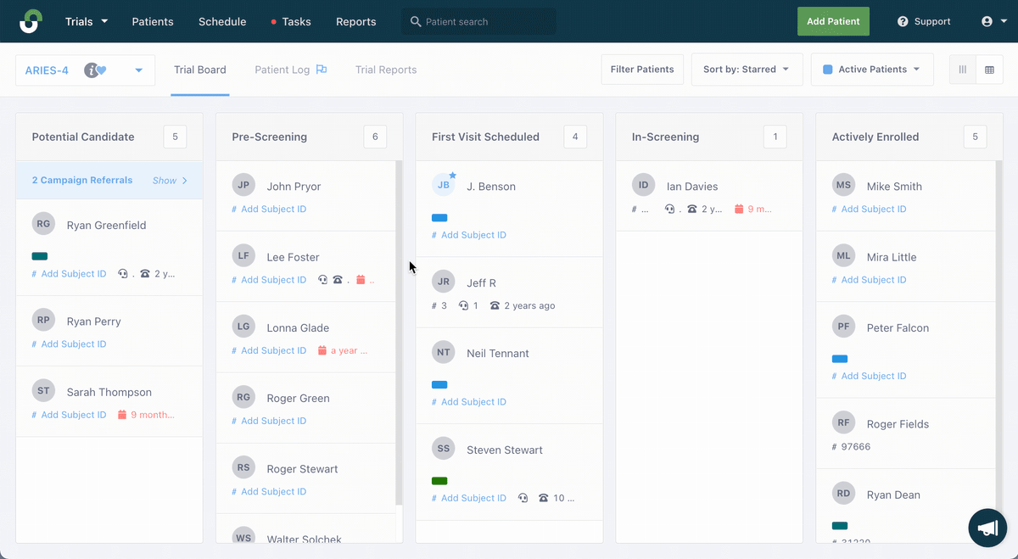
Task: Click the Filter Patients button
Action: tap(642, 70)
